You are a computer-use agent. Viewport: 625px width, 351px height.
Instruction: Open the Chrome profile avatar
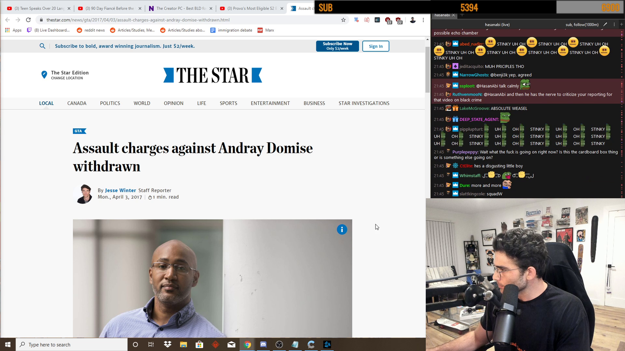(x=412, y=20)
